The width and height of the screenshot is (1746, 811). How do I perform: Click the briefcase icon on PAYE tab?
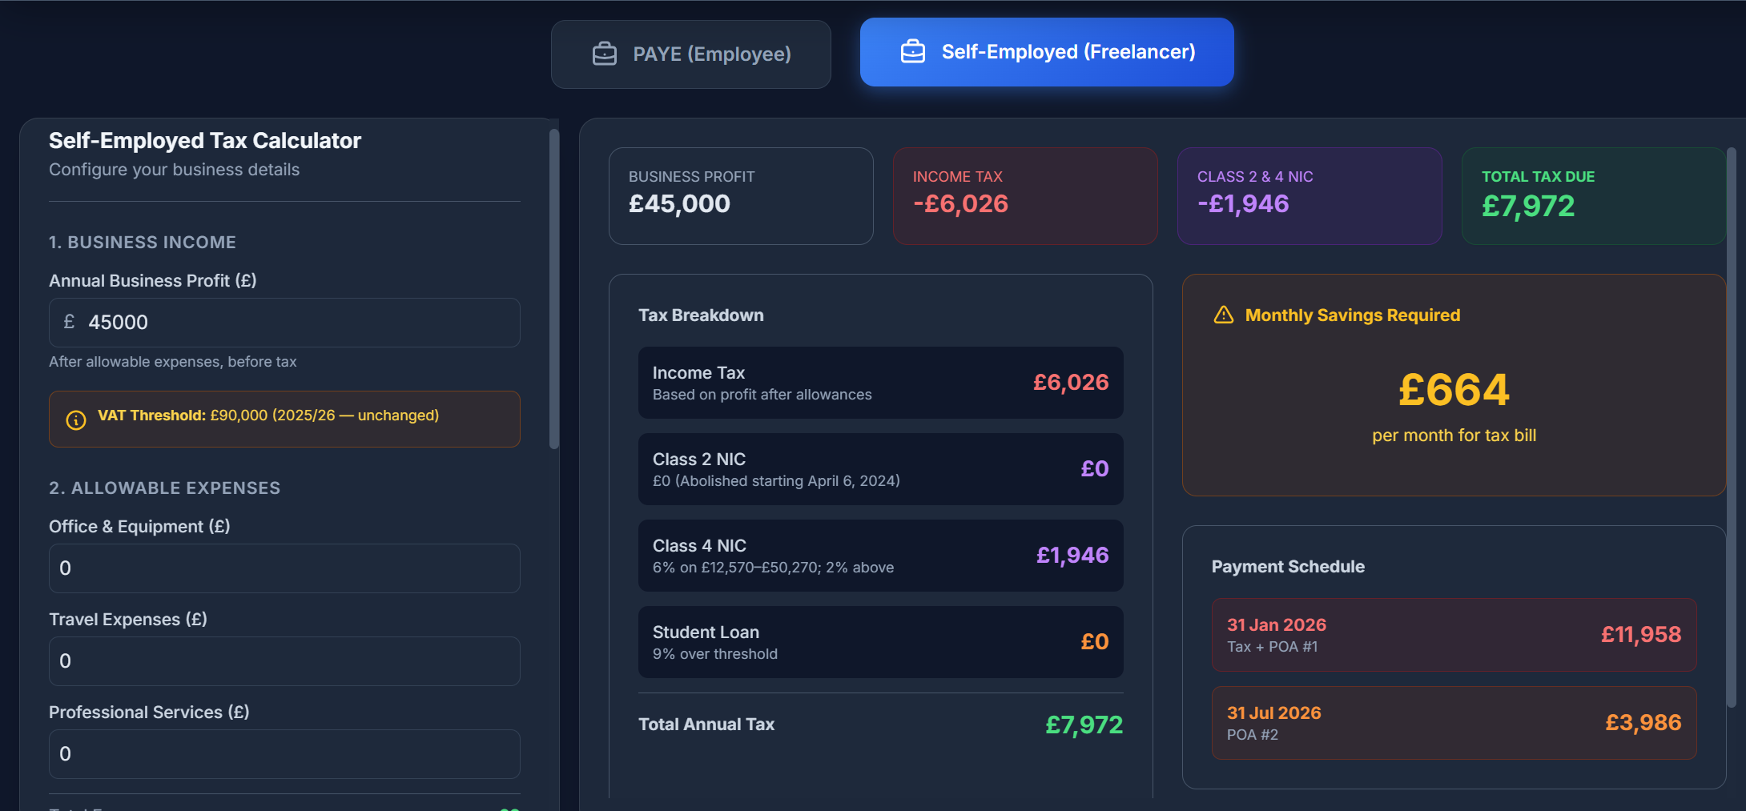(605, 53)
